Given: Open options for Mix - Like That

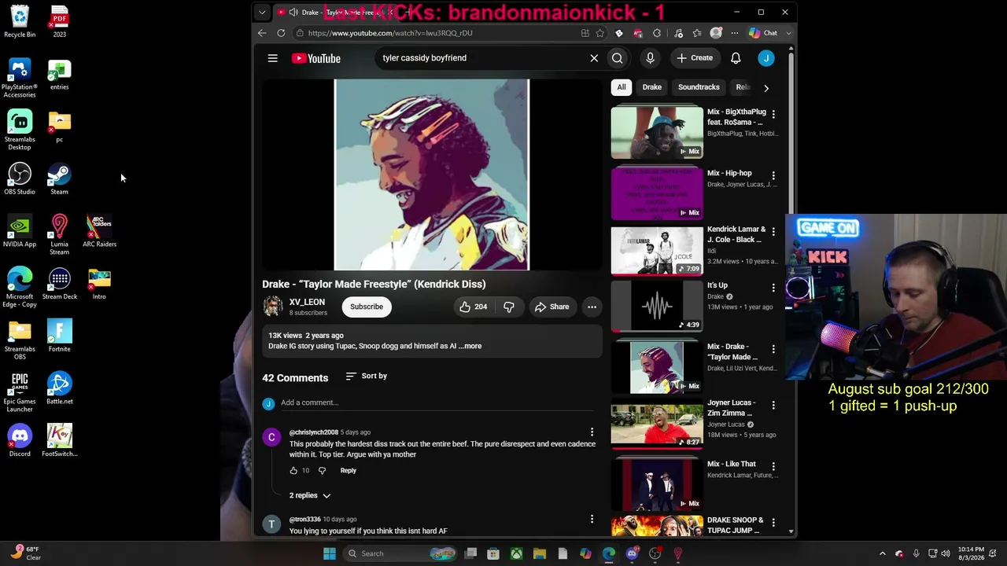Looking at the screenshot, I should 773,466.
